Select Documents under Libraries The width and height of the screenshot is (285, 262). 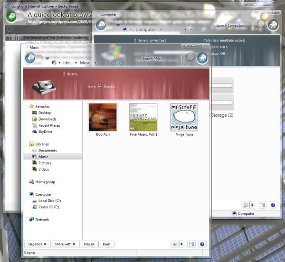pyautogui.click(x=47, y=151)
